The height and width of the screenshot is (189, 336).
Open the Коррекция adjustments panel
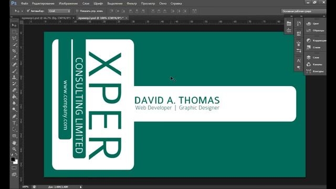[x=316, y=40]
